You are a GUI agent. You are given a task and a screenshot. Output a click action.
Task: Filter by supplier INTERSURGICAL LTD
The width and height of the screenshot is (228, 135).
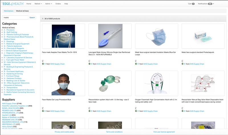click(11, 113)
